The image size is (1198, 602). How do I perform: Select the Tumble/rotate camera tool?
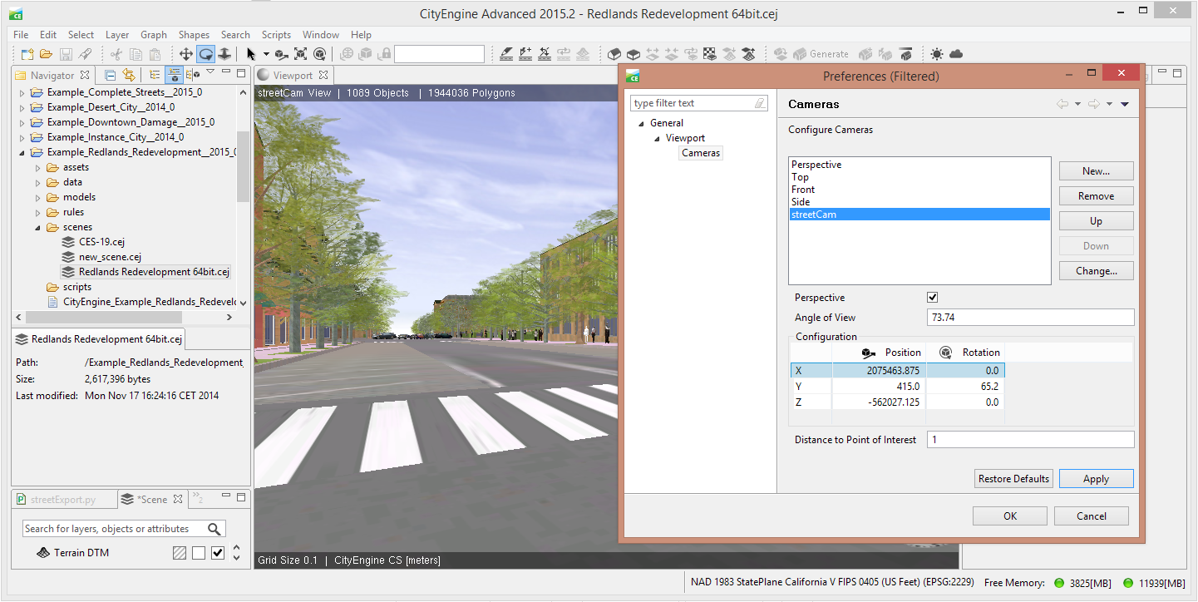pyautogui.click(x=205, y=54)
